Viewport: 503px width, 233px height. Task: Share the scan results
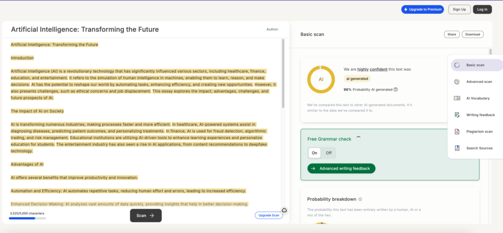pos(451,34)
